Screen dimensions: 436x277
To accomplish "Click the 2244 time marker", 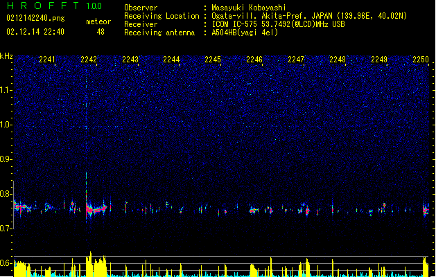I will point(171,60).
